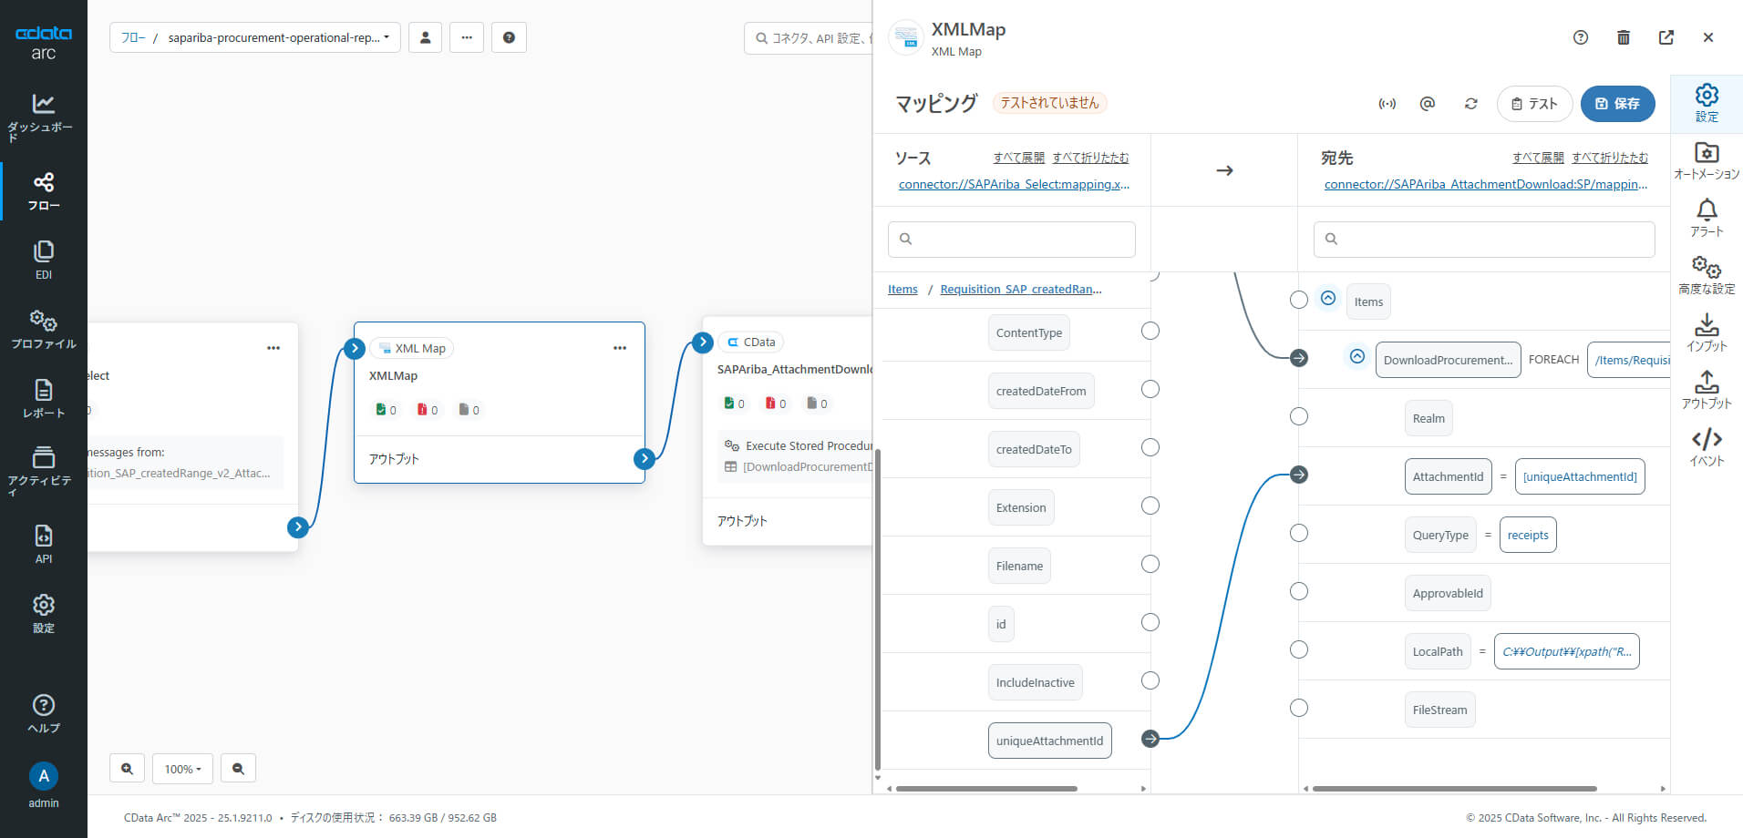The width and height of the screenshot is (1743, 838).
Task: Click the destination search field
Action: (x=1484, y=239)
